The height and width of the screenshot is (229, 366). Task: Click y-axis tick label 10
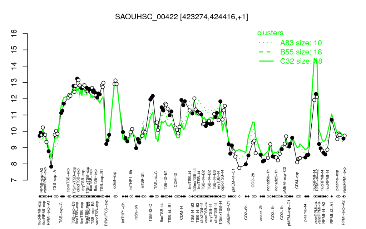coord(14,131)
